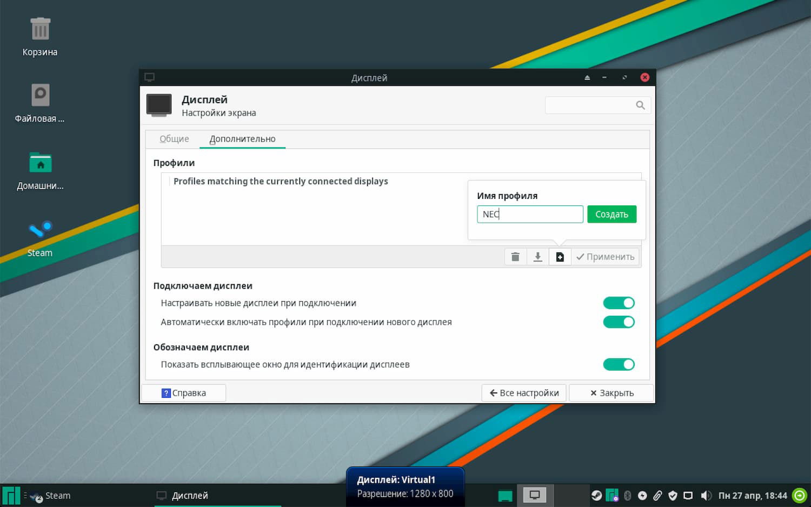Toggle Настраивать новые дисплеи при подключении
The width and height of the screenshot is (811, 507).
coord(619,303)
